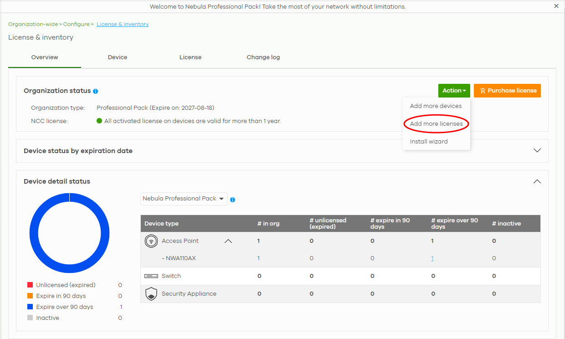Click the red Unlicensed (expired) legend swatch
This screenshot has height=339, width=565.
(30, 285)
